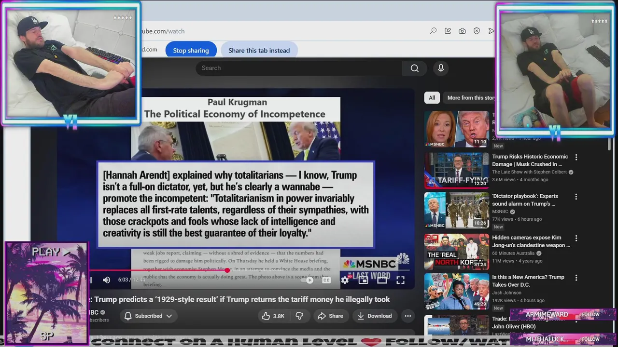Toggle closed captions CC button

(x=326, y=280)
